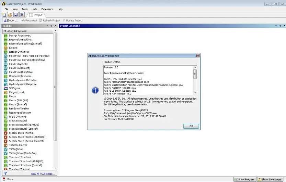Viewport: 286px width, 182px height.
Task: Click the Harmonic Response icon
Action: (5, 76)
